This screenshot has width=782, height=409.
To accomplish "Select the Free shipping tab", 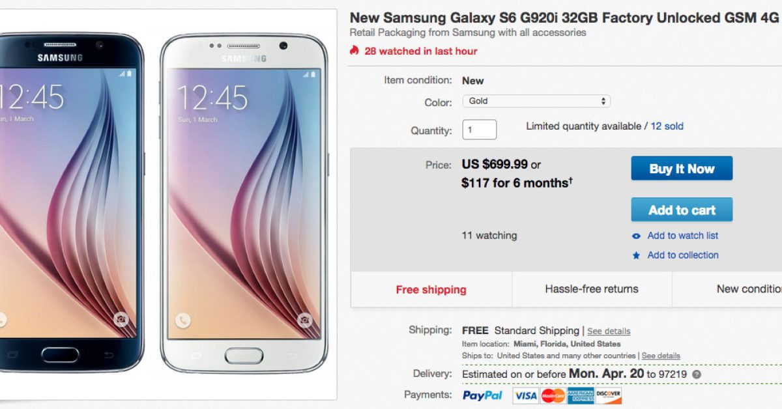I will pyautogui.click(x=431, y=290).
